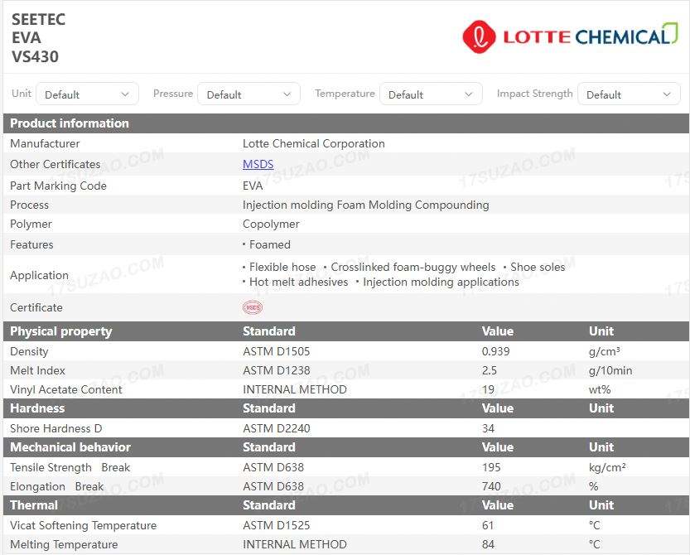Click the 'ASTM D1525' standard cell

277,525
